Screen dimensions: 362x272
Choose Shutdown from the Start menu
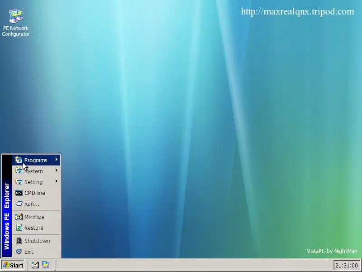[36, 241]
